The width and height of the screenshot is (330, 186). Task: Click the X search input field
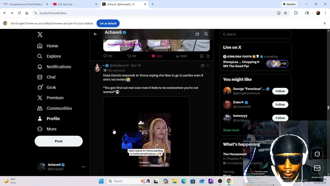pos(256,34)
